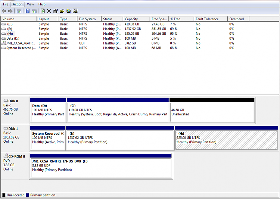Screen dimensions: 280x199
Task: Select the (H:) row in volume list
Action: 125,34
